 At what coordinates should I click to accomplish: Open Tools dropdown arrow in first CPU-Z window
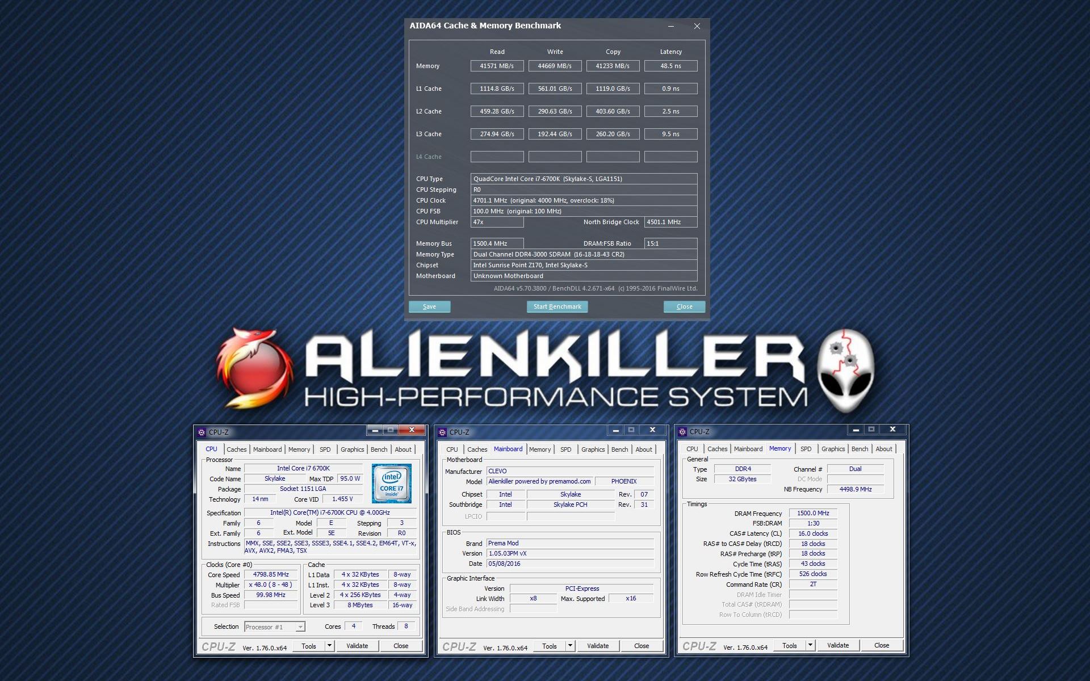329,646
